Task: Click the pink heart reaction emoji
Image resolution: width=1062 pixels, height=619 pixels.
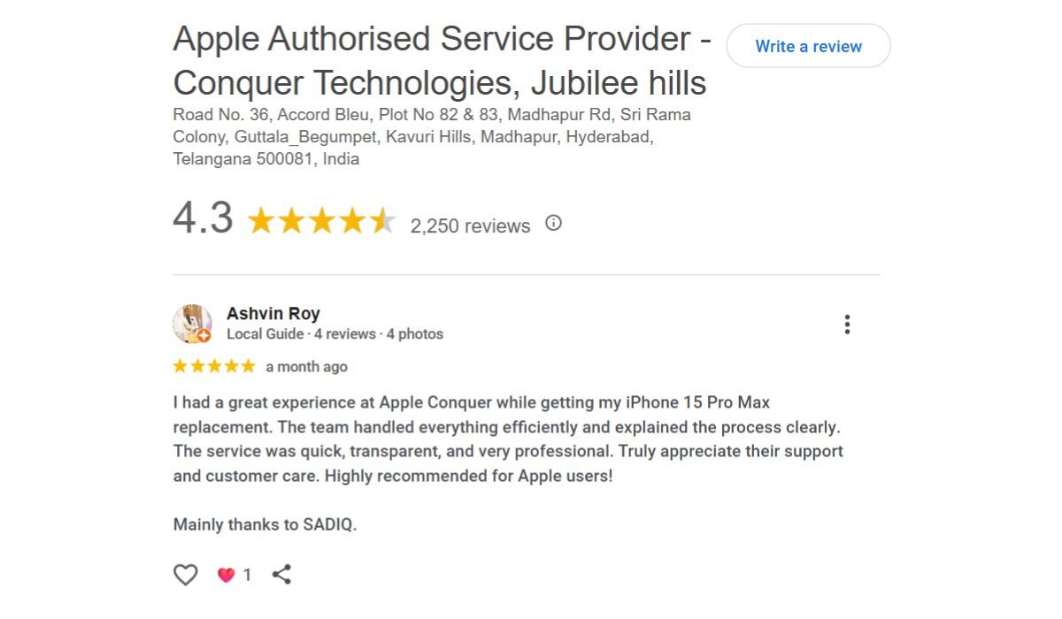Action: 227,575
